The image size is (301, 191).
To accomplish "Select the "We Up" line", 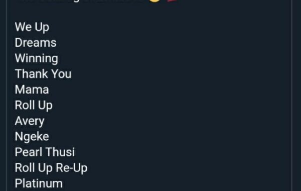I will (32, 27).
